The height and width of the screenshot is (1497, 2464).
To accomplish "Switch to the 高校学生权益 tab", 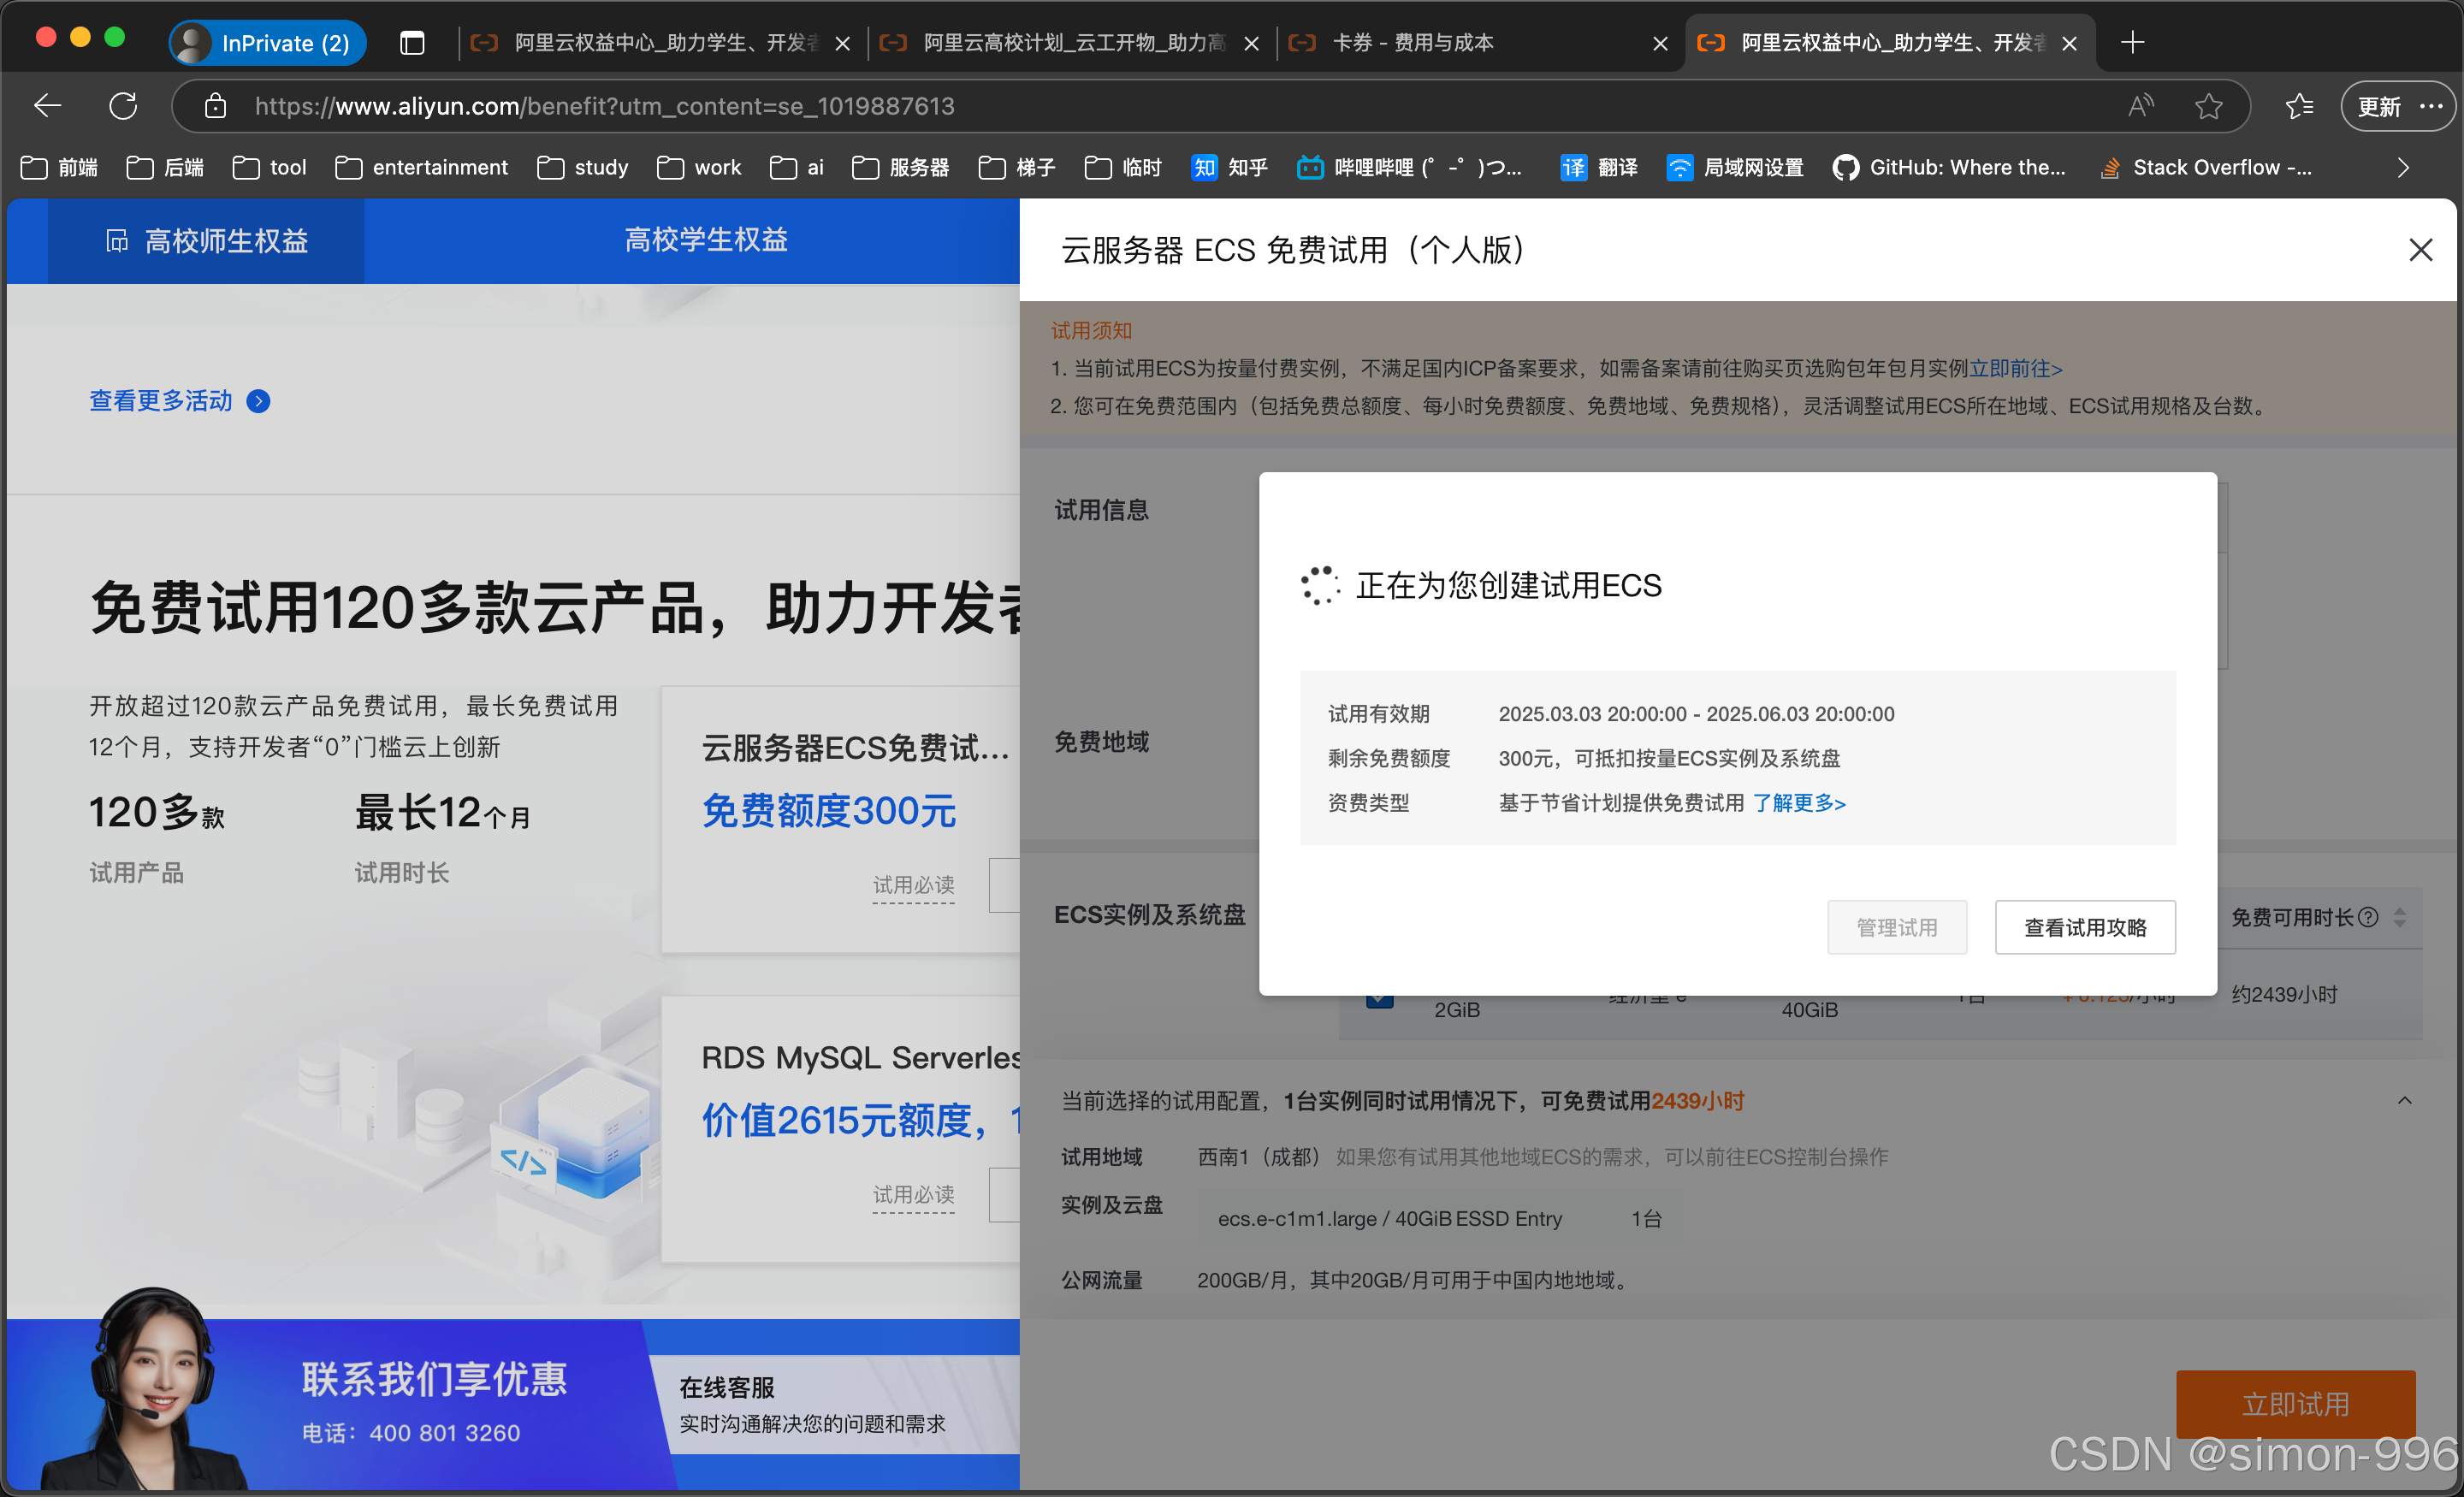I will pyautogui.click(x=706, y=240).
